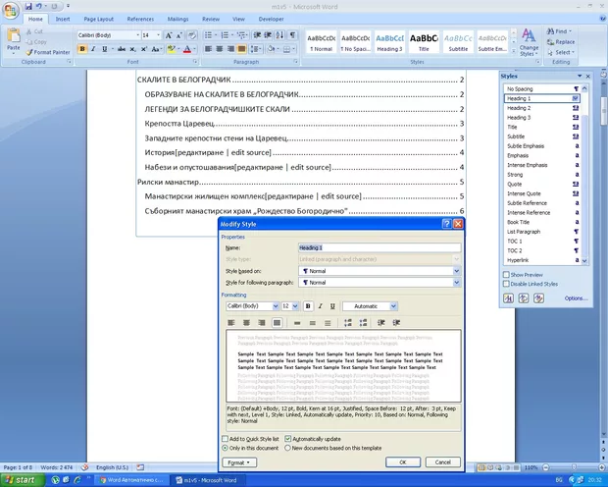
Task: Click Bold button in Modify Style dialog
Action: (308, 306)
